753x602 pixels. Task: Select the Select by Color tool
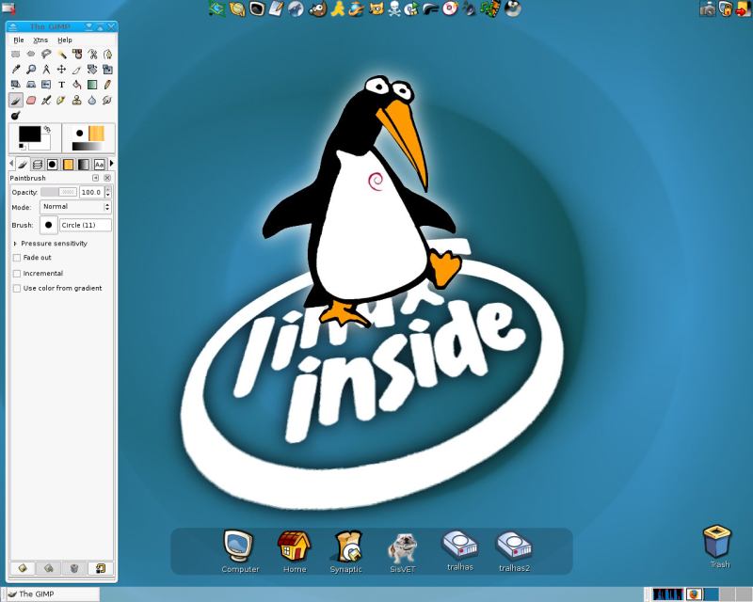pos(77,55)
